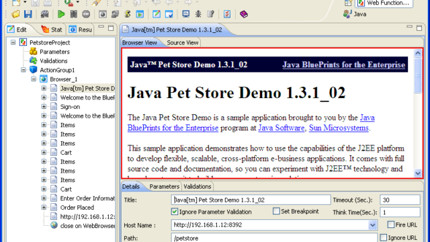Click the open folder toolbar icon
Viewport: 430px width, 242px height.
pos(15,14)
